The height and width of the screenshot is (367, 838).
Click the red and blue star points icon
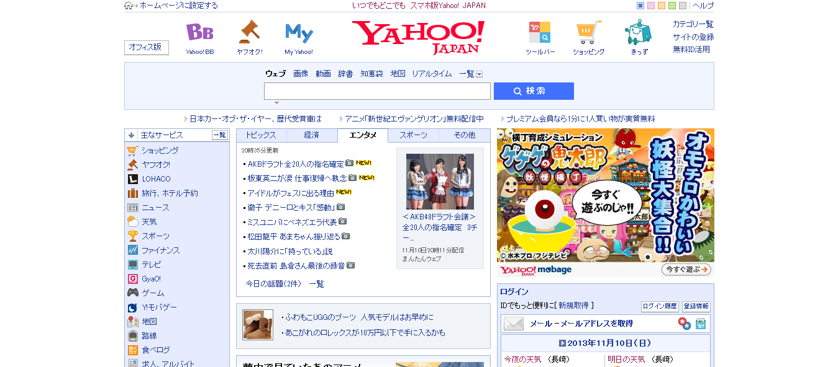click(x=684, y=324)
